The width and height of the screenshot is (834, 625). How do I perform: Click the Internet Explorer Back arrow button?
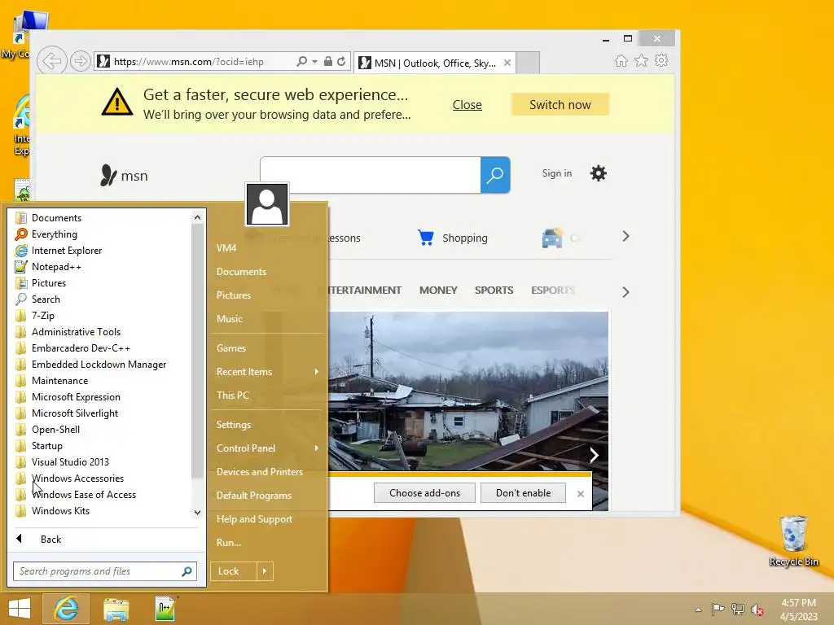51,61
